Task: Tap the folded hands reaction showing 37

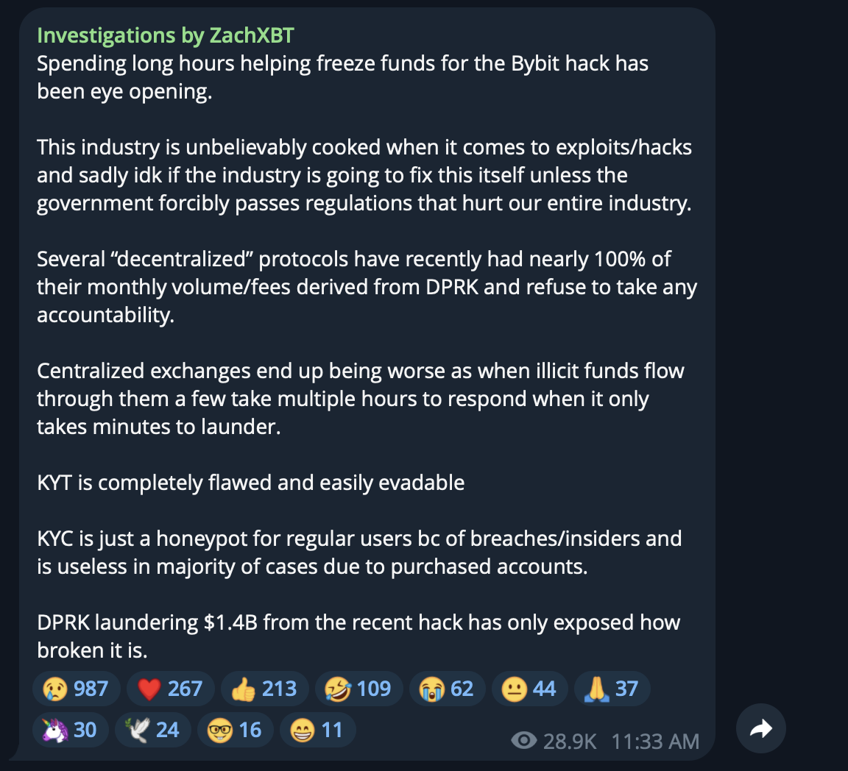Action: click(x=612, y=689)
